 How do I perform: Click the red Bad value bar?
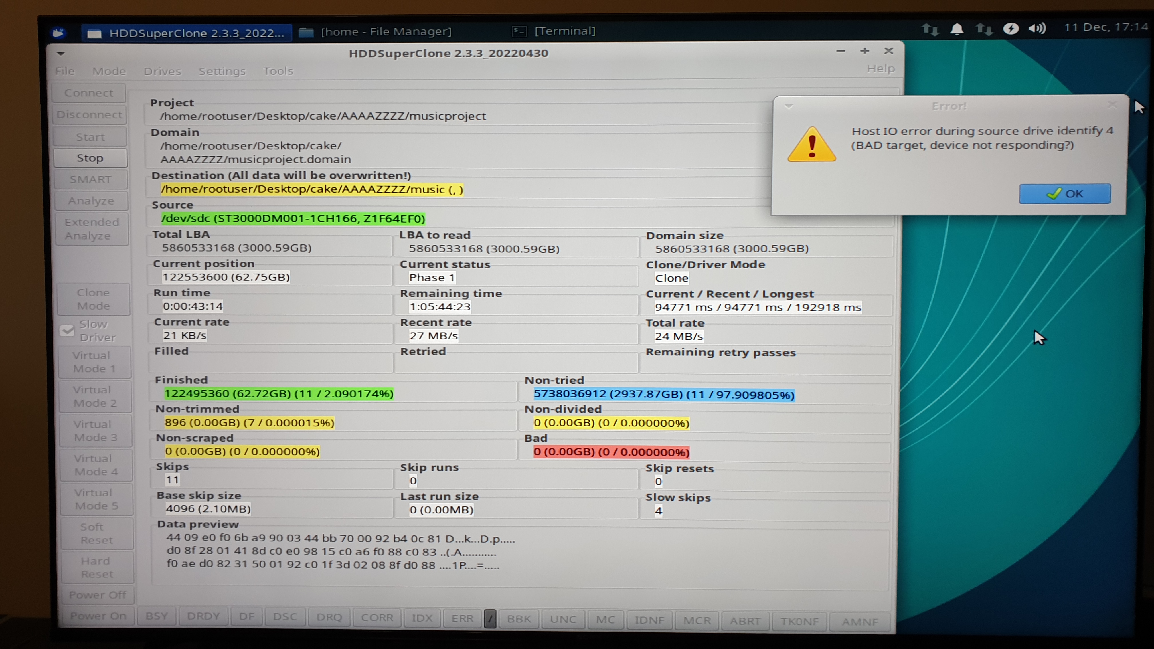[x=611, y=452]
